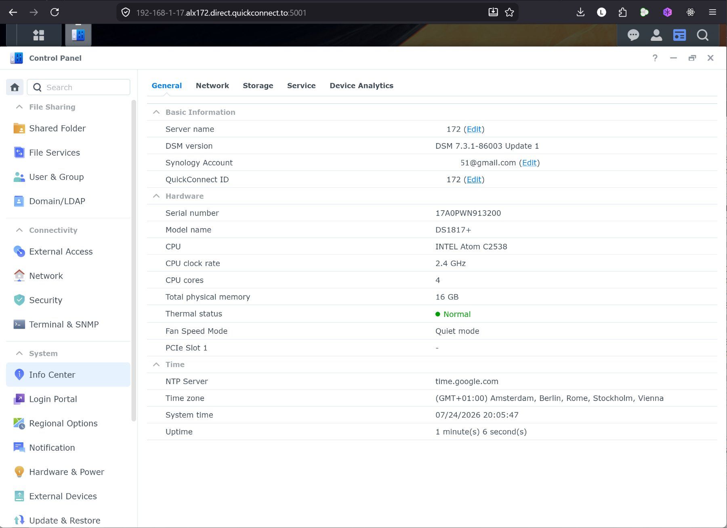Screen dimensions: 727x528
Task: Open the user account options icon
Action: (x=656, y=35)
